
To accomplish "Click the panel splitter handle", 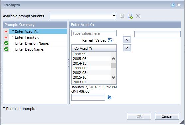I will tap(68, 63).
